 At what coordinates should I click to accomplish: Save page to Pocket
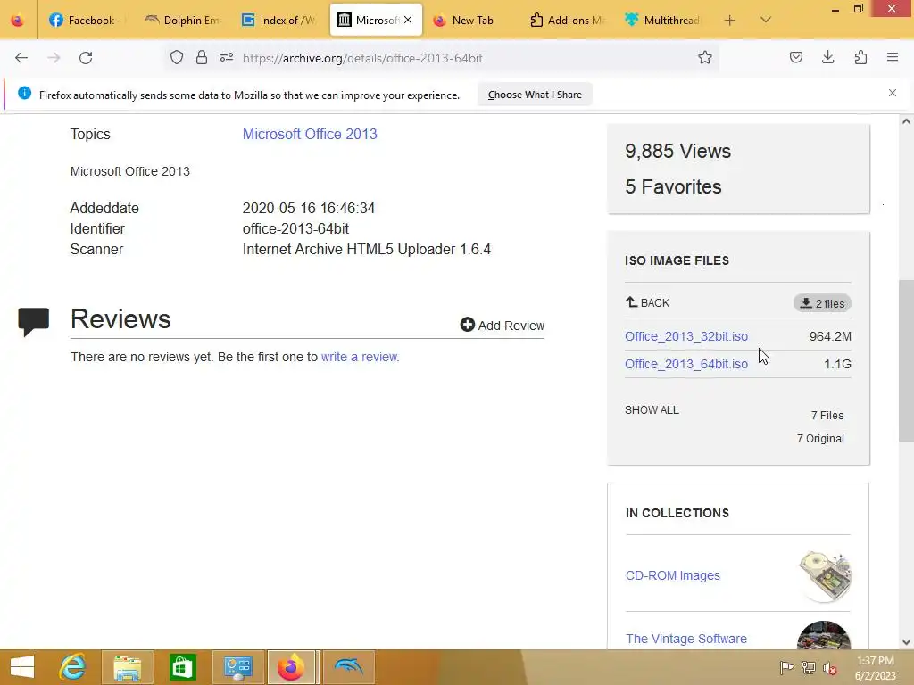(x=795, y=57)
